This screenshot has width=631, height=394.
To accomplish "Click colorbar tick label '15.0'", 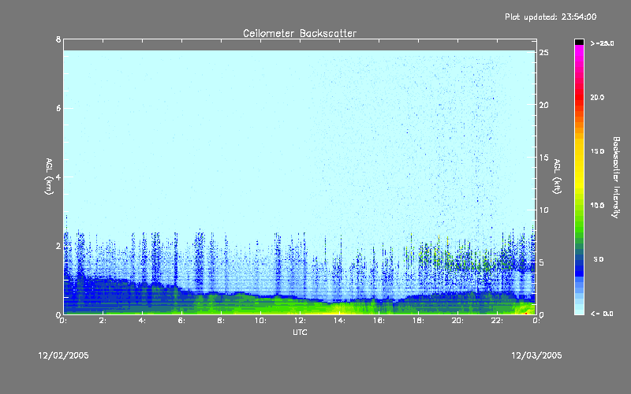I will (597, 151).
